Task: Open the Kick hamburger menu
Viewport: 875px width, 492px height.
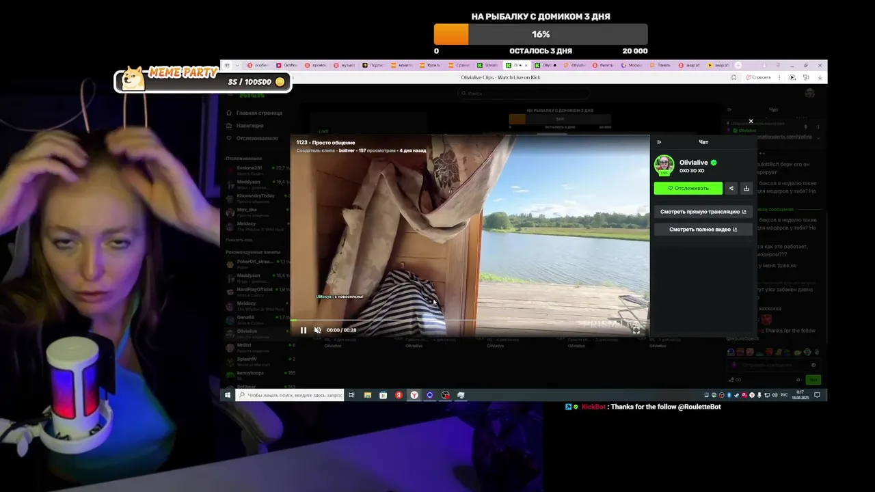Action: (x=229, y=94)
